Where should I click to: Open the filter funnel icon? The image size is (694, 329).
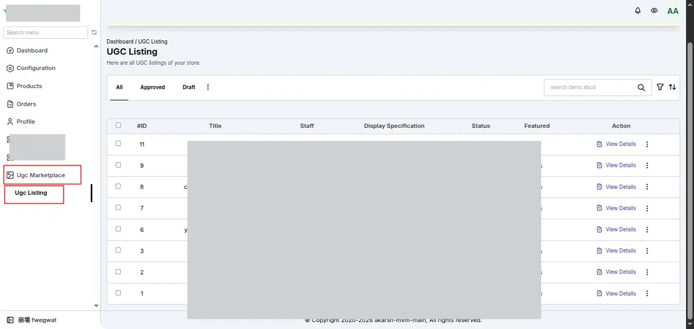pyautogui.click(x=660, y=87)
